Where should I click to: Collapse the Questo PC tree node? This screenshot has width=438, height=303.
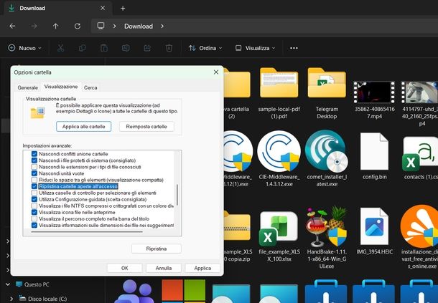8,284
